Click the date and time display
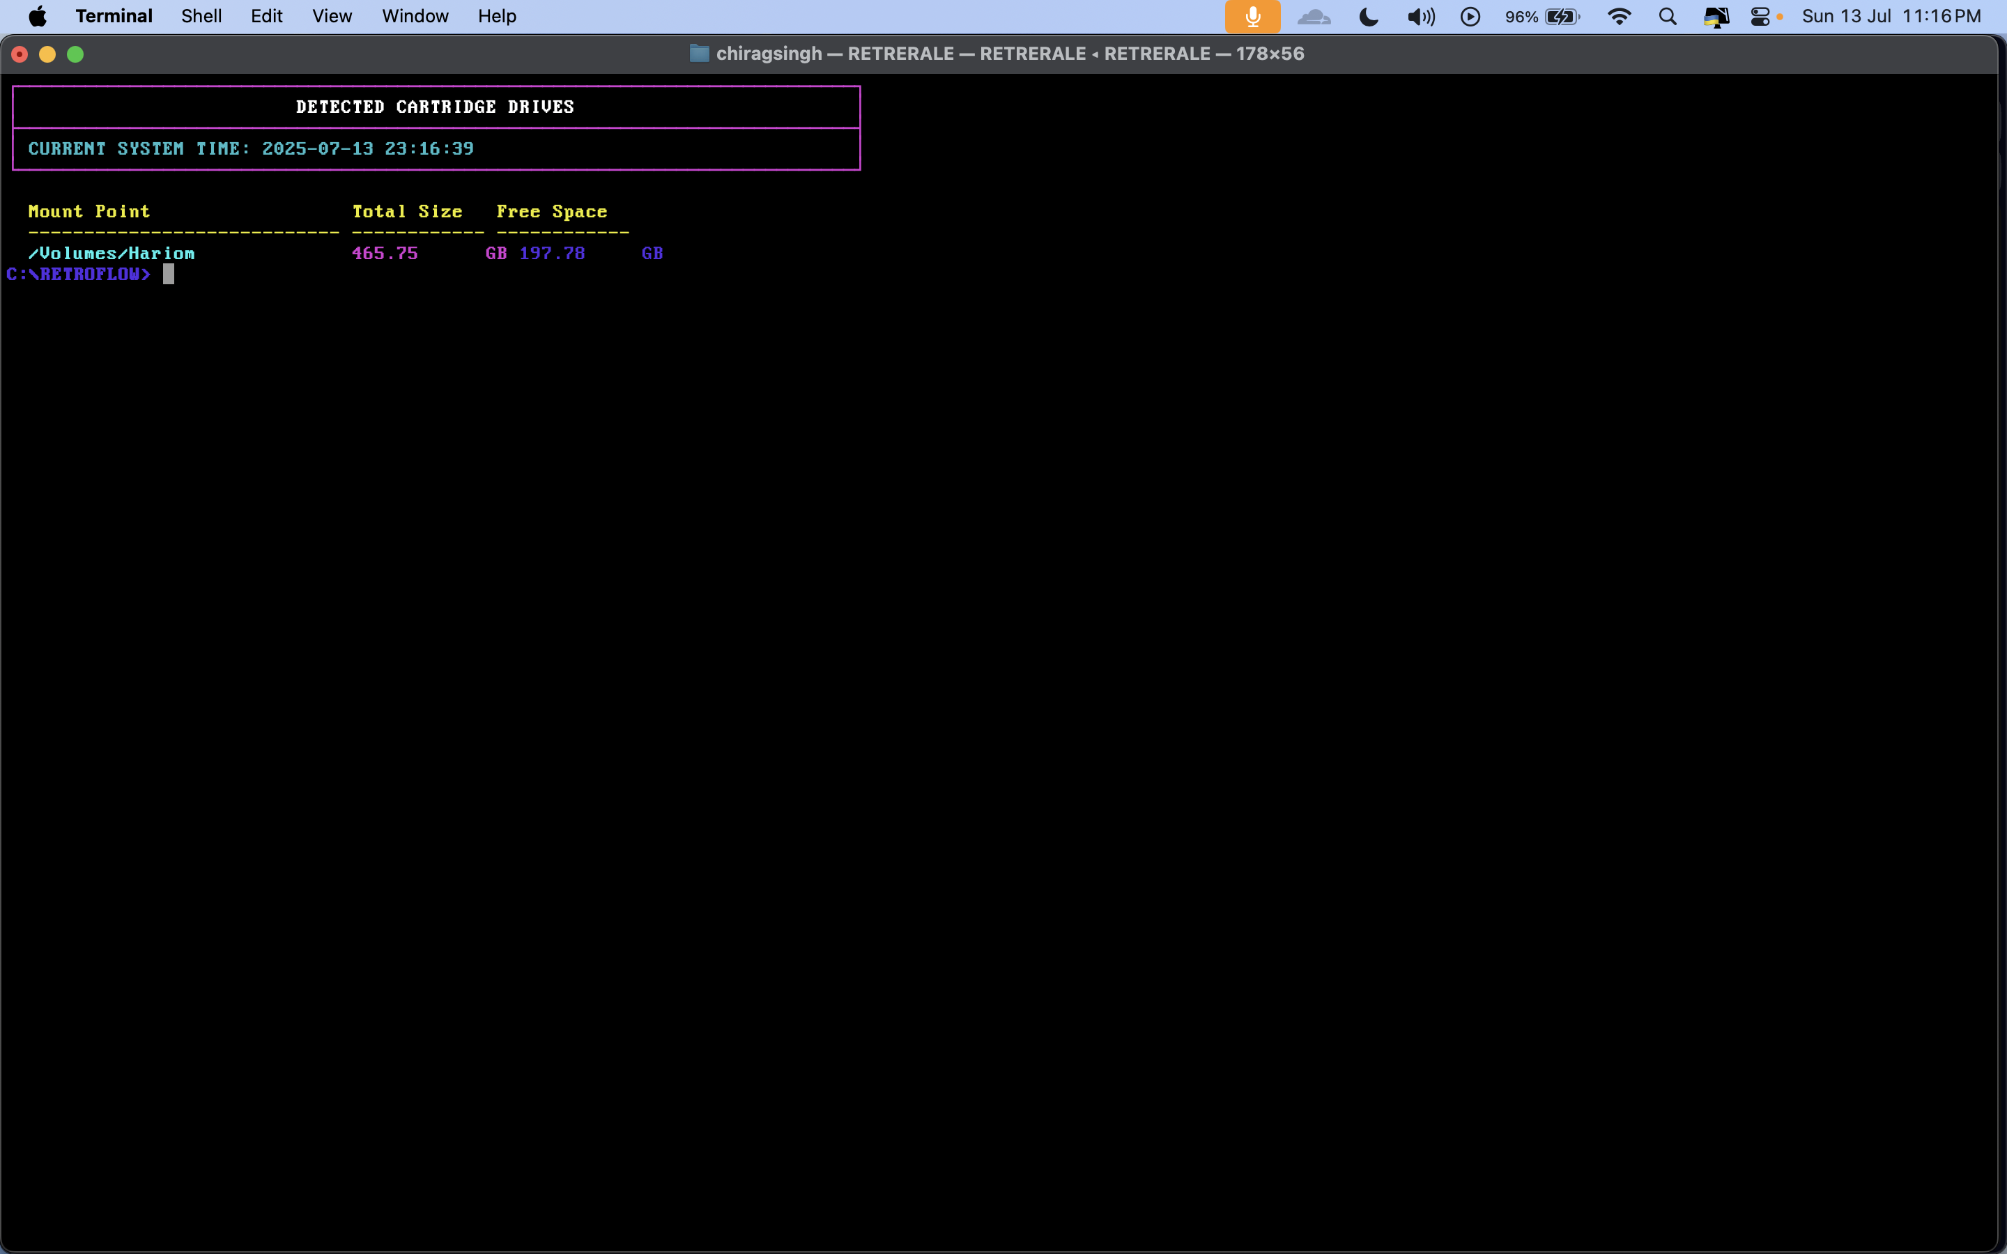Viewport: 2007px width, 1254px height. coord(1891,17)
